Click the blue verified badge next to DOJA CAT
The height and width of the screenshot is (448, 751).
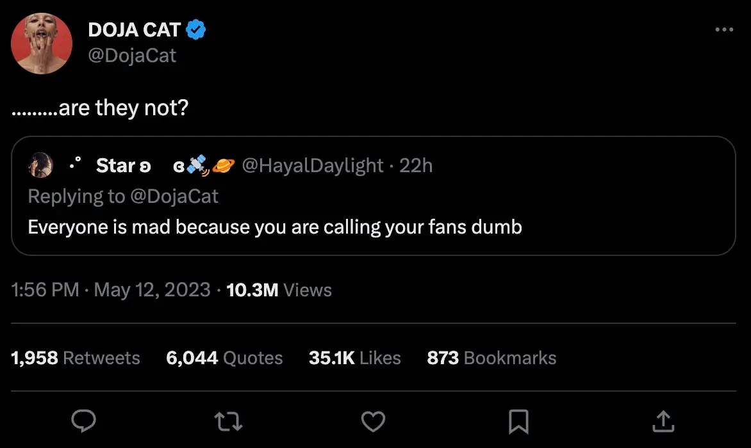pos(196,29)
